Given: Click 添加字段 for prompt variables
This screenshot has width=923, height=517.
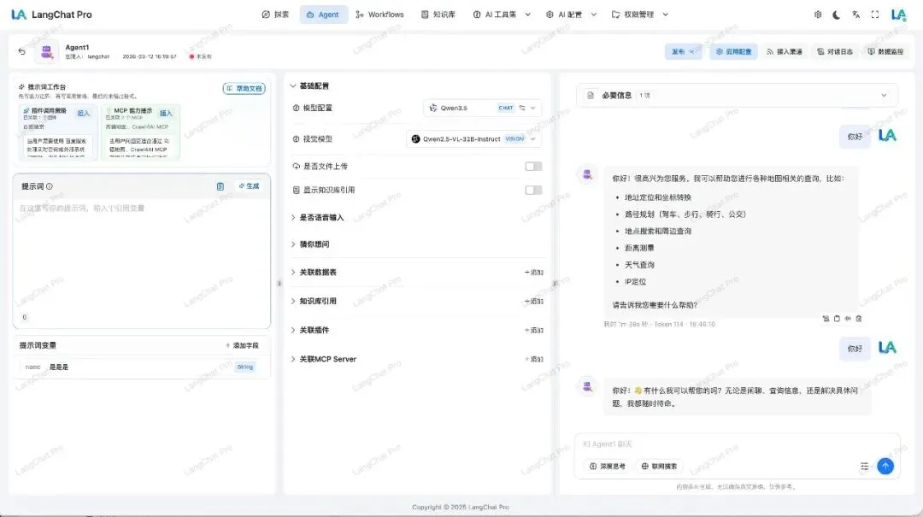Looking at the screenshot, I should [x=242, y=345].
